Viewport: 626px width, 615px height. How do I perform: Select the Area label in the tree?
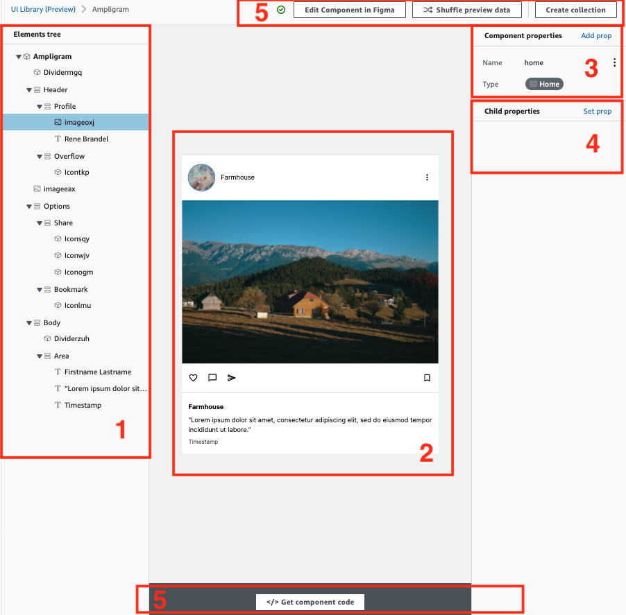click(61, 356)
